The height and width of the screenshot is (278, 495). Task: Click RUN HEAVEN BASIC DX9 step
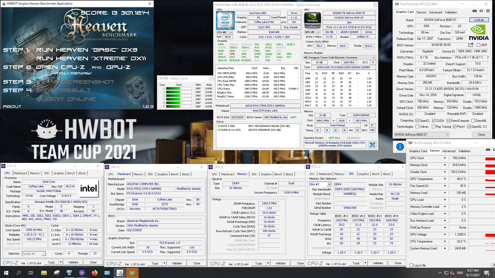pyautogui.click(x=87, y=50)
